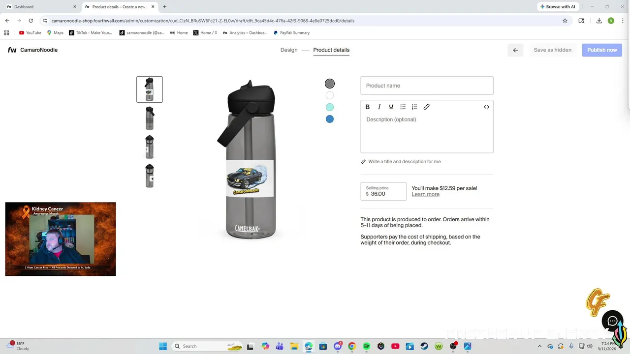Open the Windows Start menu

[x=163, y=346]
